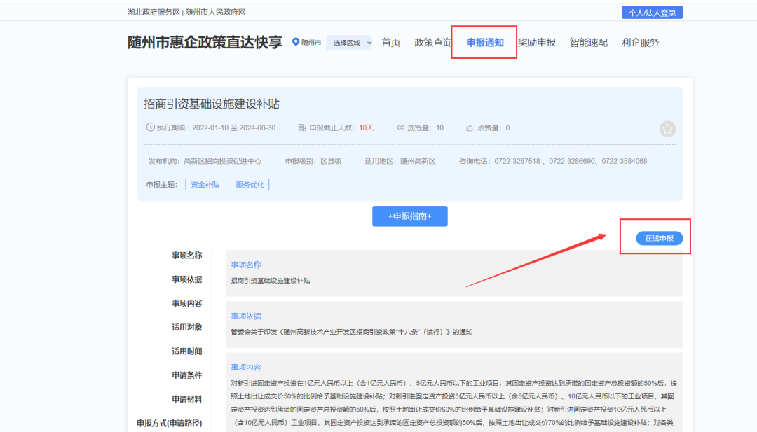
Task: Open the 湖北政府服务网 link
Action: click(x=154, y=13)
